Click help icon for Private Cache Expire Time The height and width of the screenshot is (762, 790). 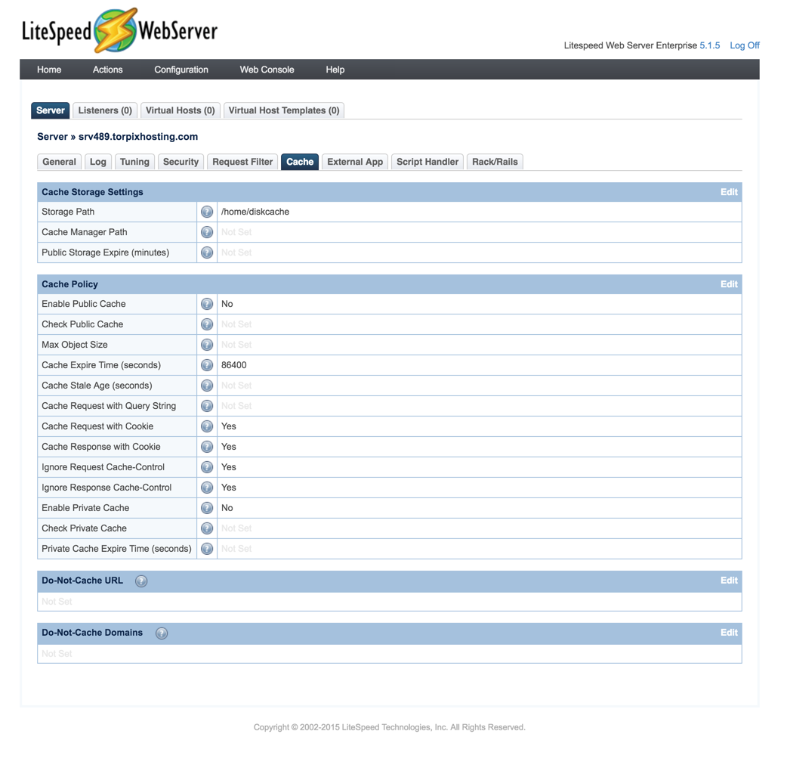[x=207, y=549]
